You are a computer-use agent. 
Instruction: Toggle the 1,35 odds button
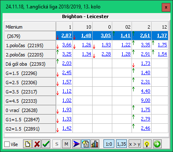pos(121,144)
